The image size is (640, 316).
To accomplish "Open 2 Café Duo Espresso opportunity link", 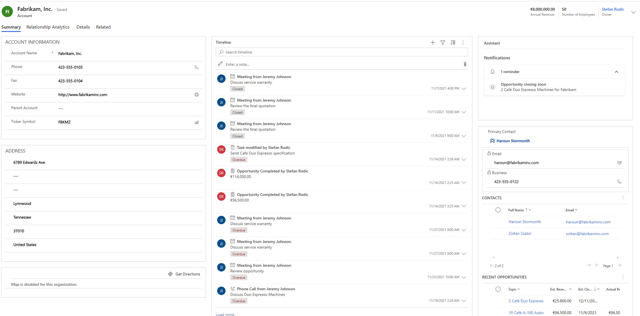I will point(526,301).
